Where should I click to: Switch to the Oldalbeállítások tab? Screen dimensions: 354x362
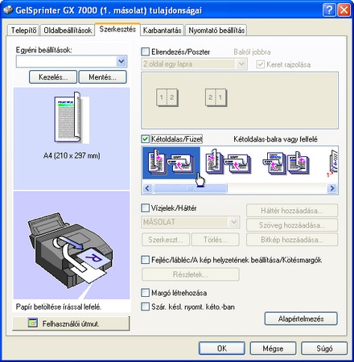pyautogui.click(x=68, y=31)
